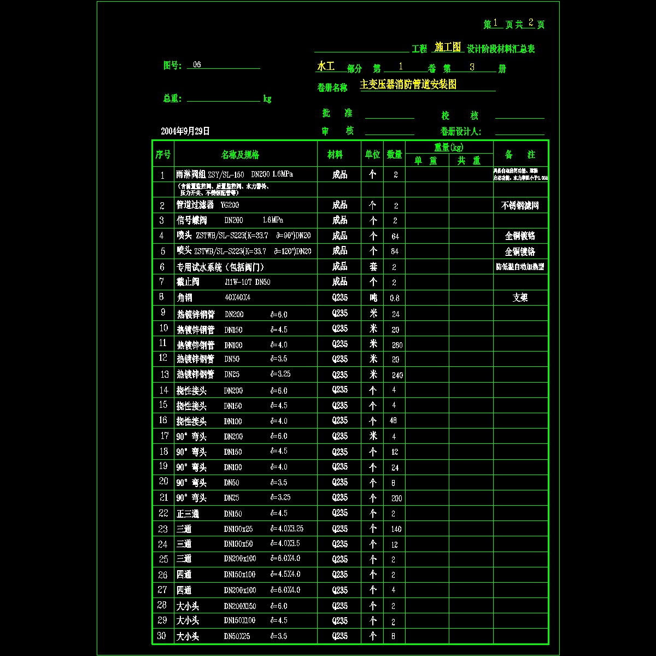
Task: Select the 总重 label
Action: [172, 98]
